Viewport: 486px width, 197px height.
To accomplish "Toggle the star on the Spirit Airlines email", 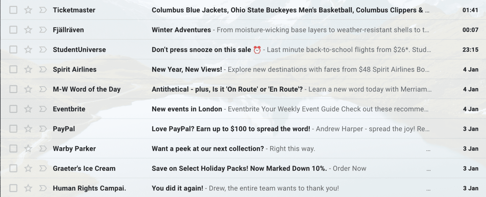I will [x=28, y=69].
